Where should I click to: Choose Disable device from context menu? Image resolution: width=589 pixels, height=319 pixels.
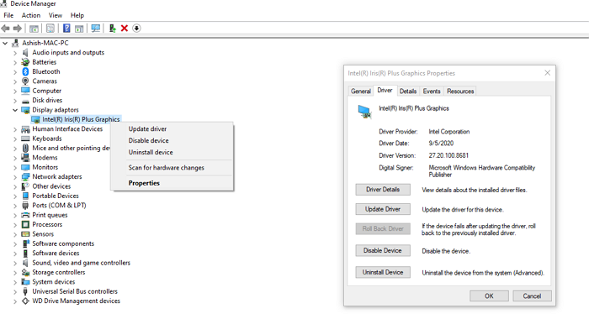[172, 140]
